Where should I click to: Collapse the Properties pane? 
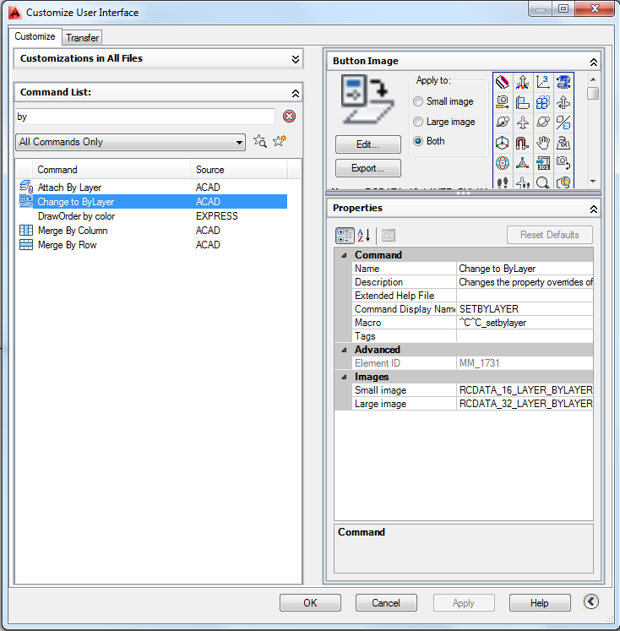point(594,209)
